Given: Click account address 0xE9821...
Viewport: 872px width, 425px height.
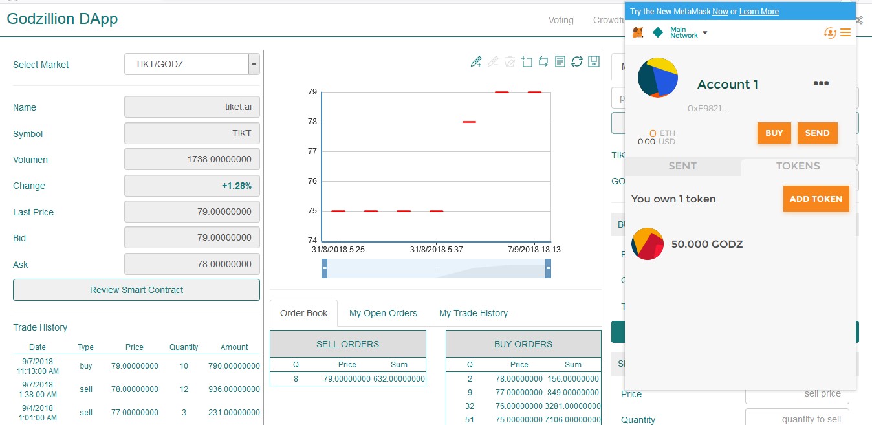Looking at the screenshot, I should click(707, 109).
